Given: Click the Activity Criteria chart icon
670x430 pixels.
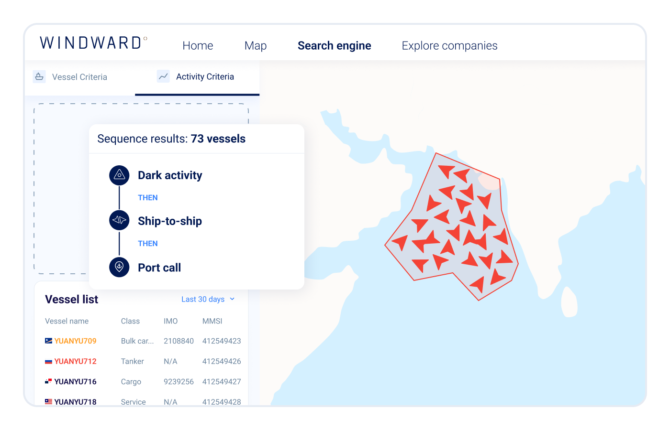Looking at the screenshot, I should pyautogui.click(x=163, y=76).
